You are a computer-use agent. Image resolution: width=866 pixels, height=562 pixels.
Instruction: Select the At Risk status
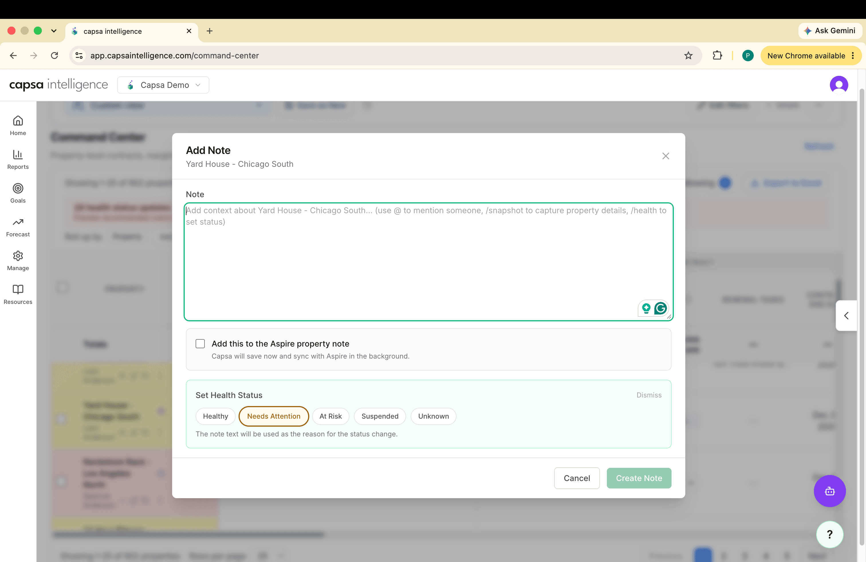coord(330,416)
